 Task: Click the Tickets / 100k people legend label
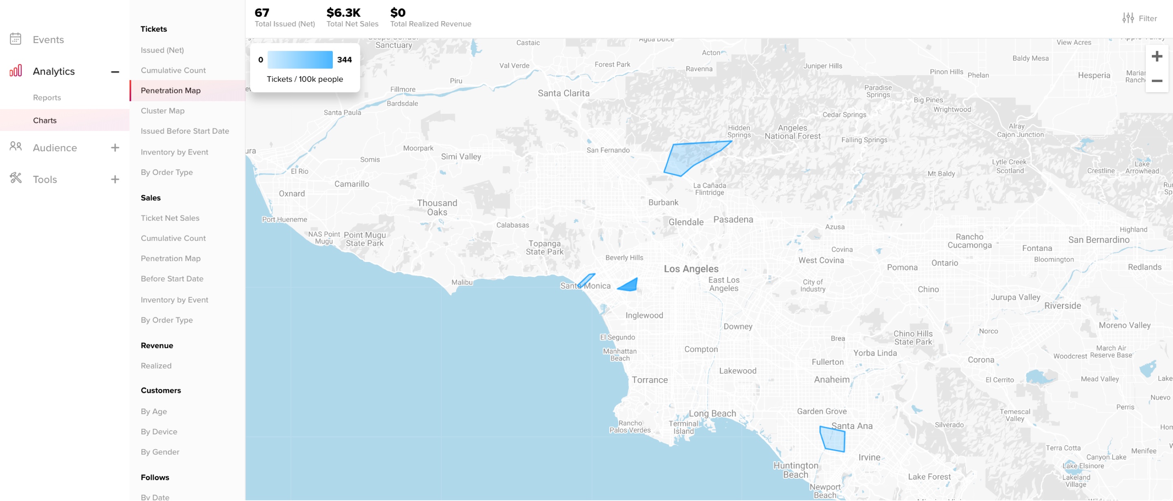305,79
